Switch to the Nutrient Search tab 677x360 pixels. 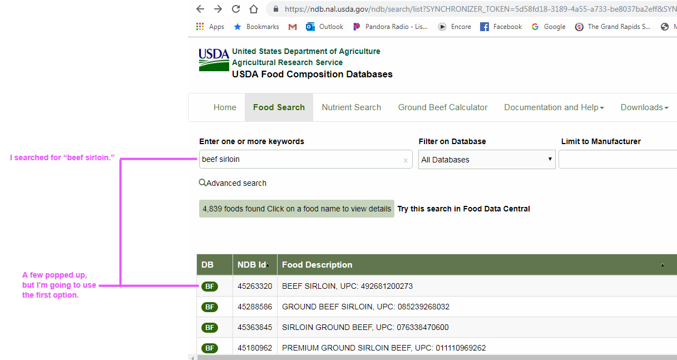[351, 107]
